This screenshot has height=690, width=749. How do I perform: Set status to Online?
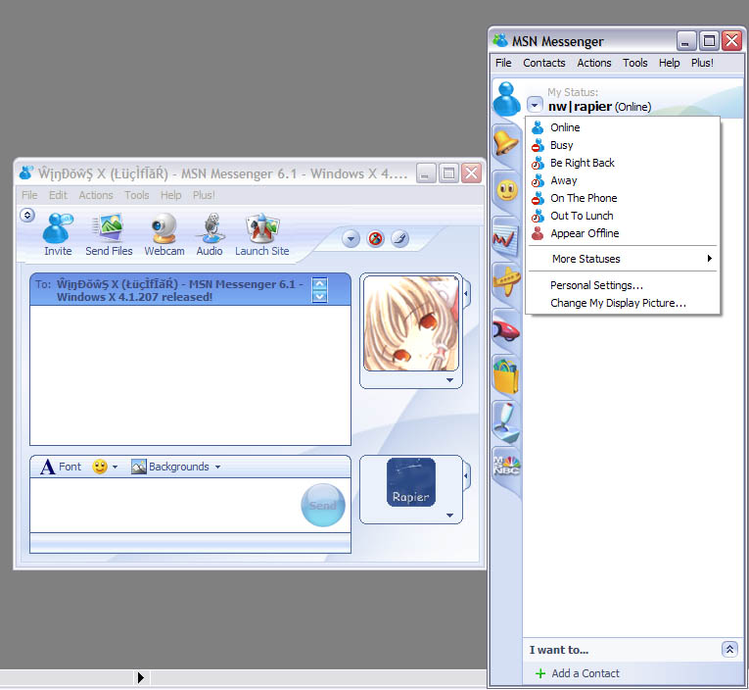tap(623, 127)
